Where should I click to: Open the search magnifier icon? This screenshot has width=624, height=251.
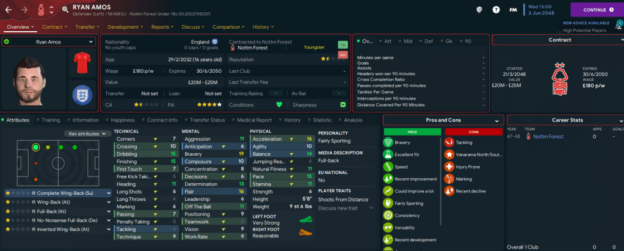(65, 10)
